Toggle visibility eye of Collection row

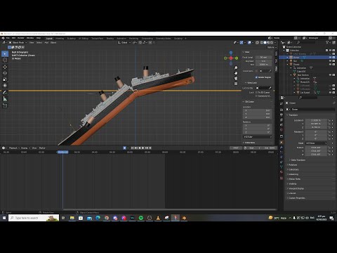(x=330, y=51)
